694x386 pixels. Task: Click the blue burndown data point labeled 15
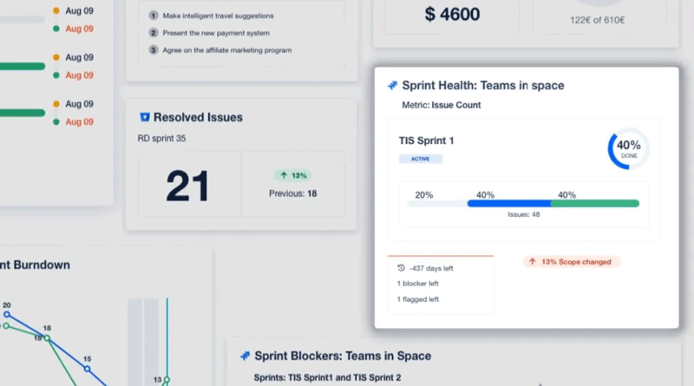pyautogui.click(x=87, y=369)
